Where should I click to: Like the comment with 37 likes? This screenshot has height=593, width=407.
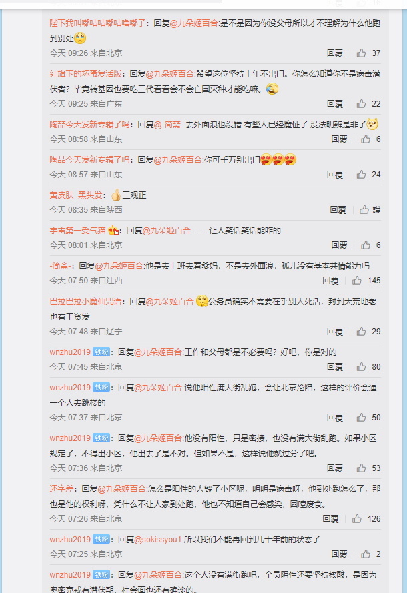click(x=361, y=53)
